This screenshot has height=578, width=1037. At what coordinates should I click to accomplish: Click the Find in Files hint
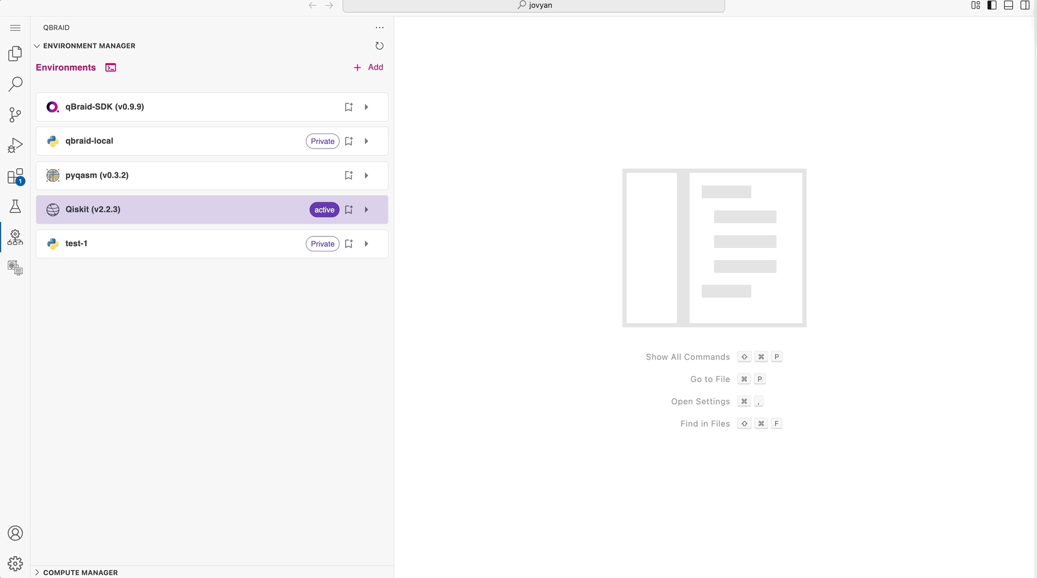705,424
